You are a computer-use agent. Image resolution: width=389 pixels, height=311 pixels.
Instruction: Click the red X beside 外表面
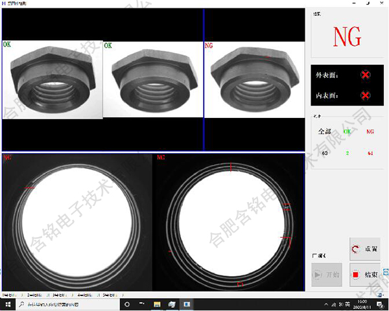(x=365, y=75)
